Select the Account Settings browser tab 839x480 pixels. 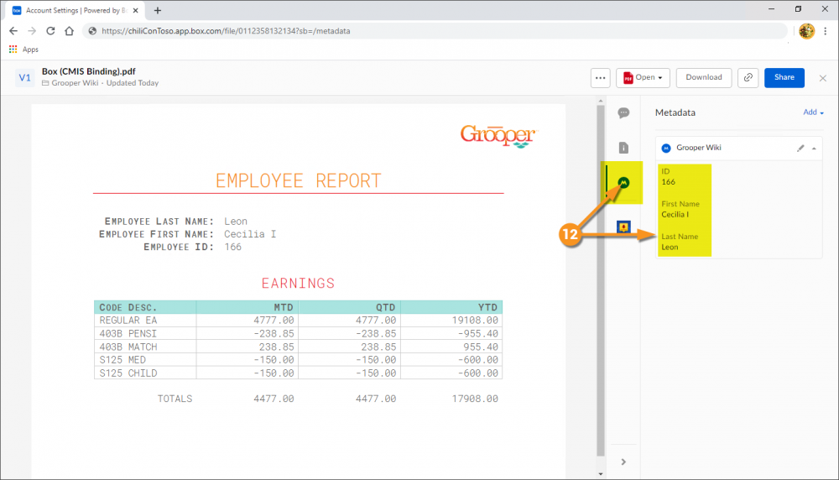pos(76,10)
